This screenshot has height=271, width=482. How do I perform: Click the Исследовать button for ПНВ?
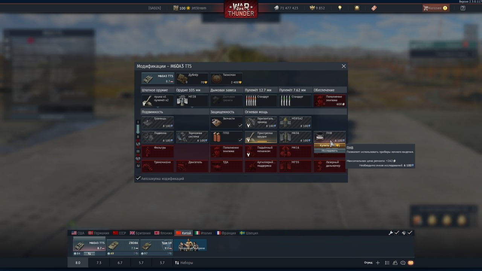tap(329, 151)
